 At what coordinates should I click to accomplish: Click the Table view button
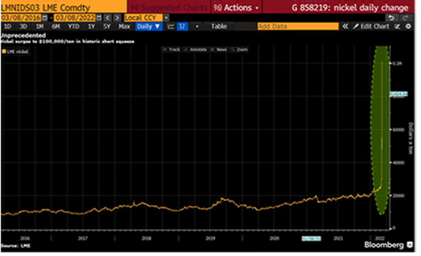tap(219, 27)
